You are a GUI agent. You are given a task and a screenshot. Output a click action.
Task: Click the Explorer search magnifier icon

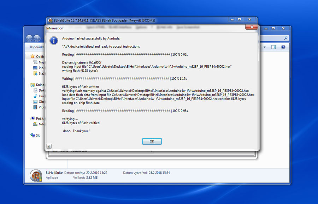click(285, 38)
